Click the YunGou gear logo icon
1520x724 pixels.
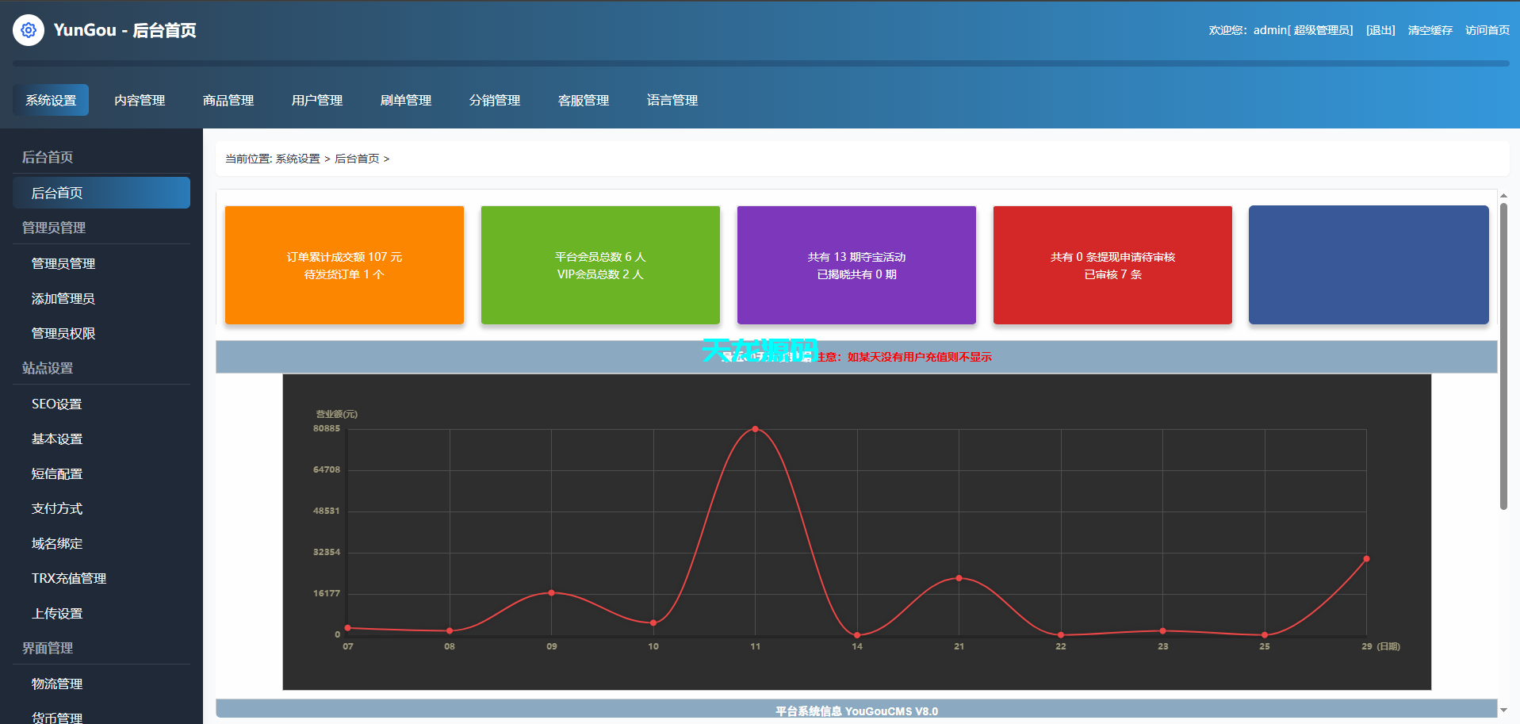29,30
